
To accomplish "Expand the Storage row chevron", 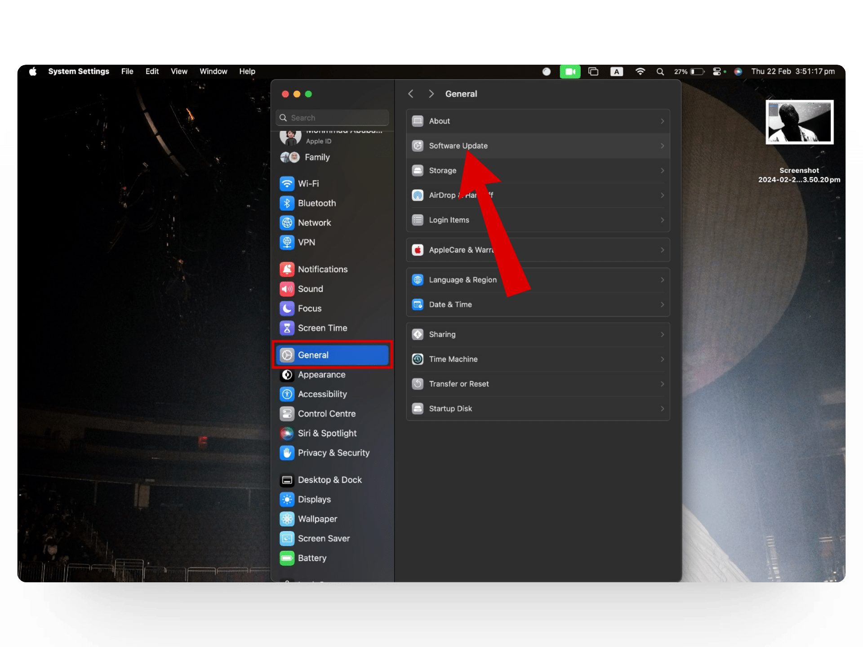I will pos(662,170).
